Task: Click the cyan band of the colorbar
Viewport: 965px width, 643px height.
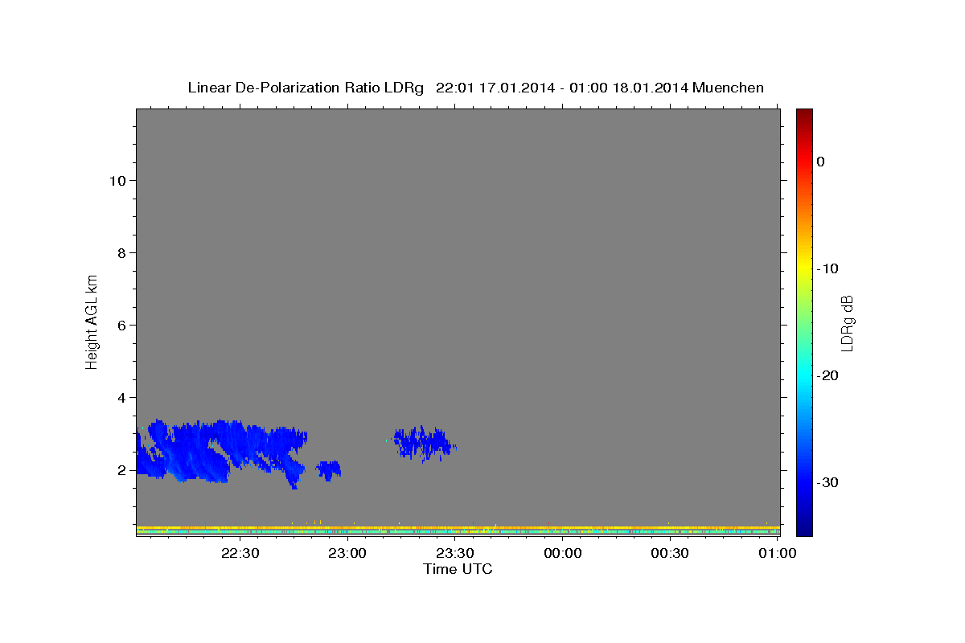Action: click(804, 375)
